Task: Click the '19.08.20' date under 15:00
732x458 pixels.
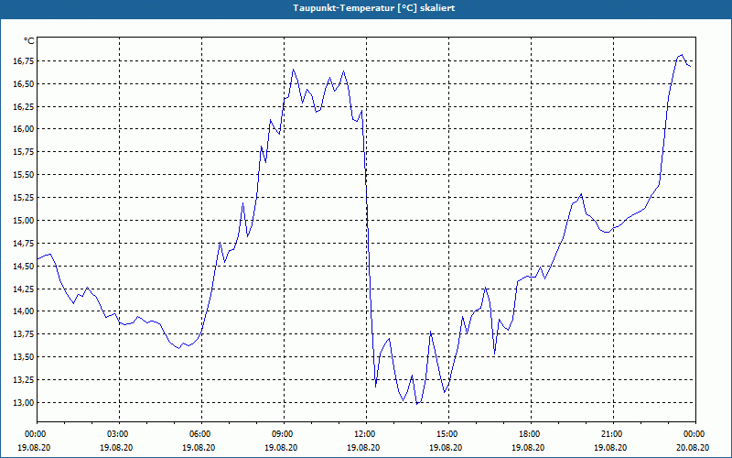Action: click(x=446, y=447)
